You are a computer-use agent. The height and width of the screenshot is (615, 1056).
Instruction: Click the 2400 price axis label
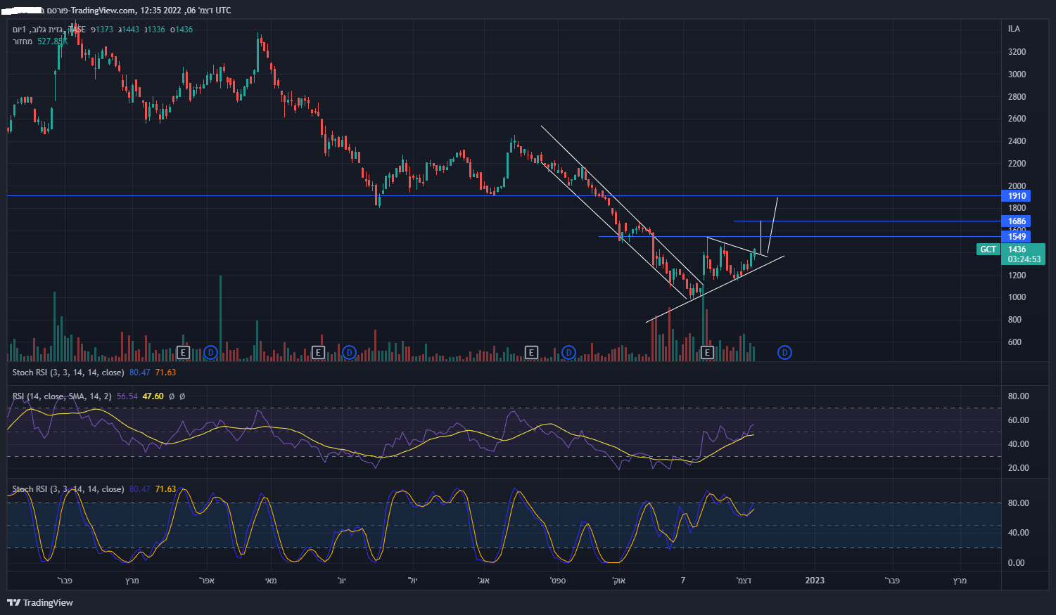(1017, 141)
